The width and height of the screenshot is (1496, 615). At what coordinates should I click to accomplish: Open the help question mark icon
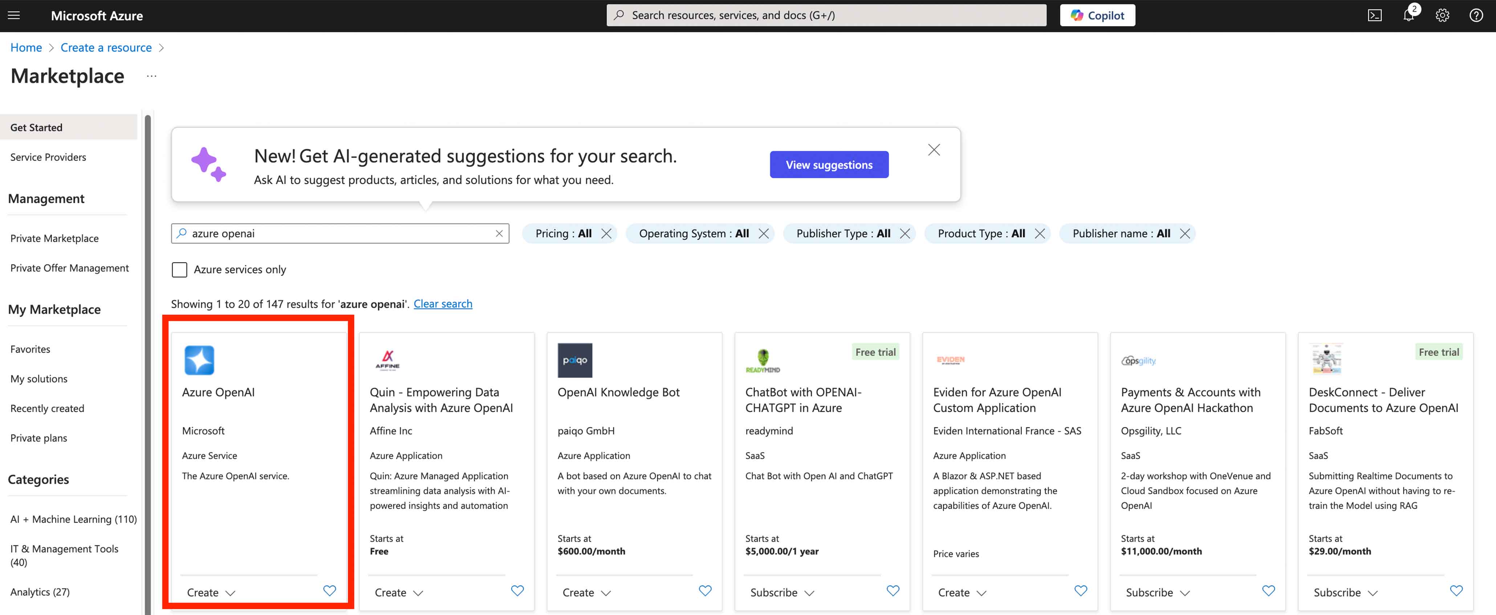click(1476, 16)
